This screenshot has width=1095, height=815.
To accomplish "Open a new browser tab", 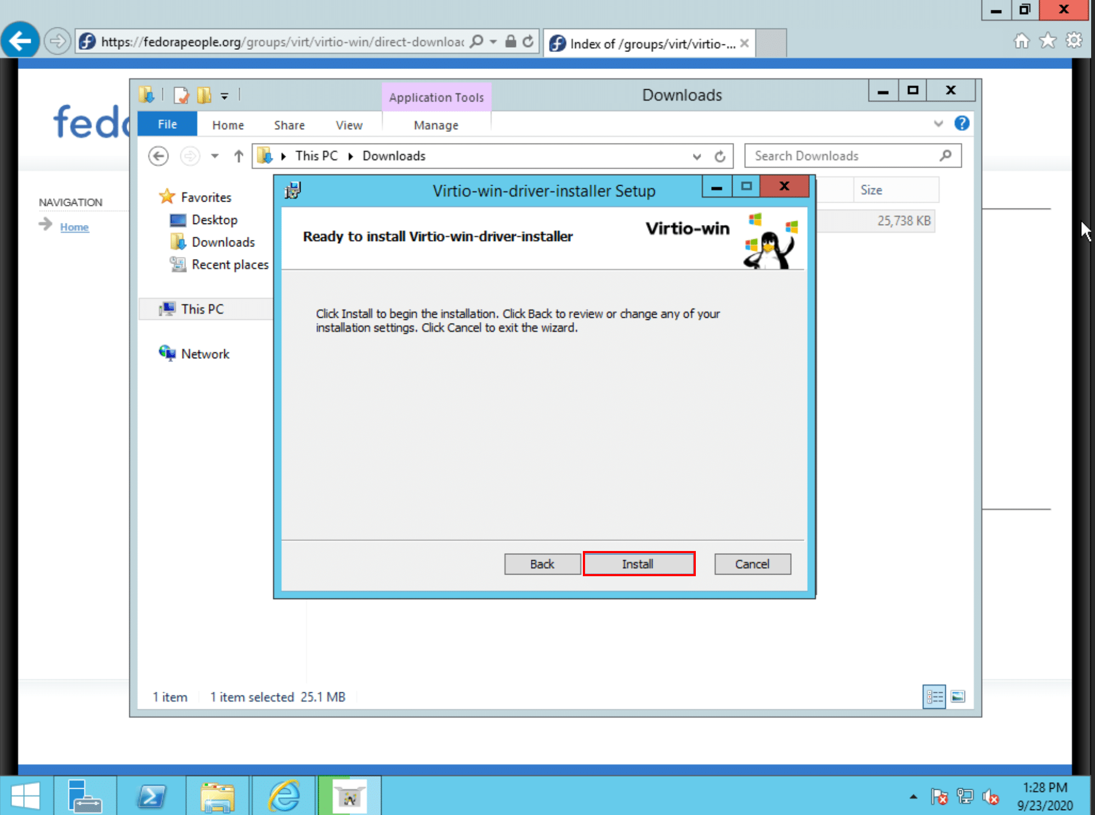I will [x=771, y=43].
